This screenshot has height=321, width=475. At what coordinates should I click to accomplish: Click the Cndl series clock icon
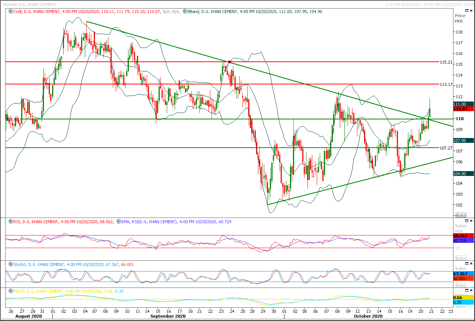pos(10,12)
